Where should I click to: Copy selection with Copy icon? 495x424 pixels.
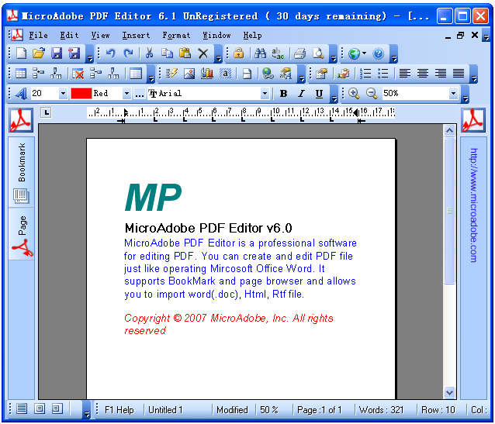(x=167, y=53)
